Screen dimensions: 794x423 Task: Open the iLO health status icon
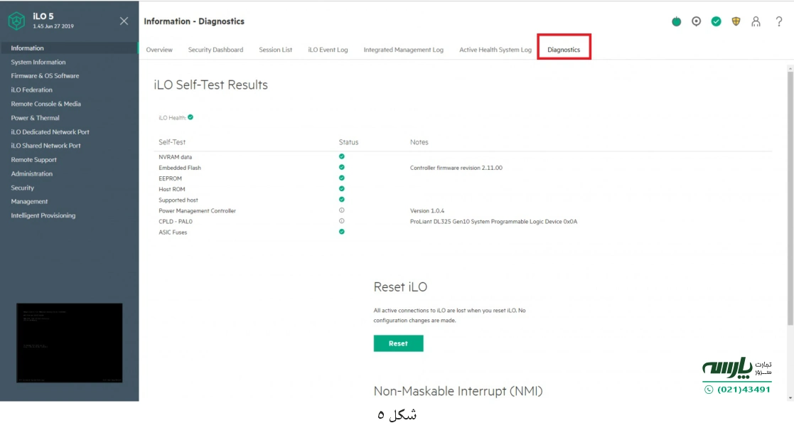(x=717, y=22)
